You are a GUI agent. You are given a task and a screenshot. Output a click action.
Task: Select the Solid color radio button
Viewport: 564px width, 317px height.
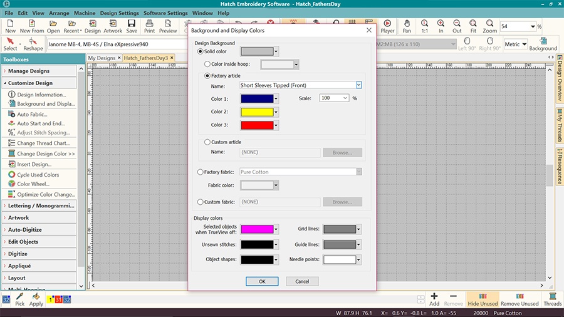click(x=201, y=51)
